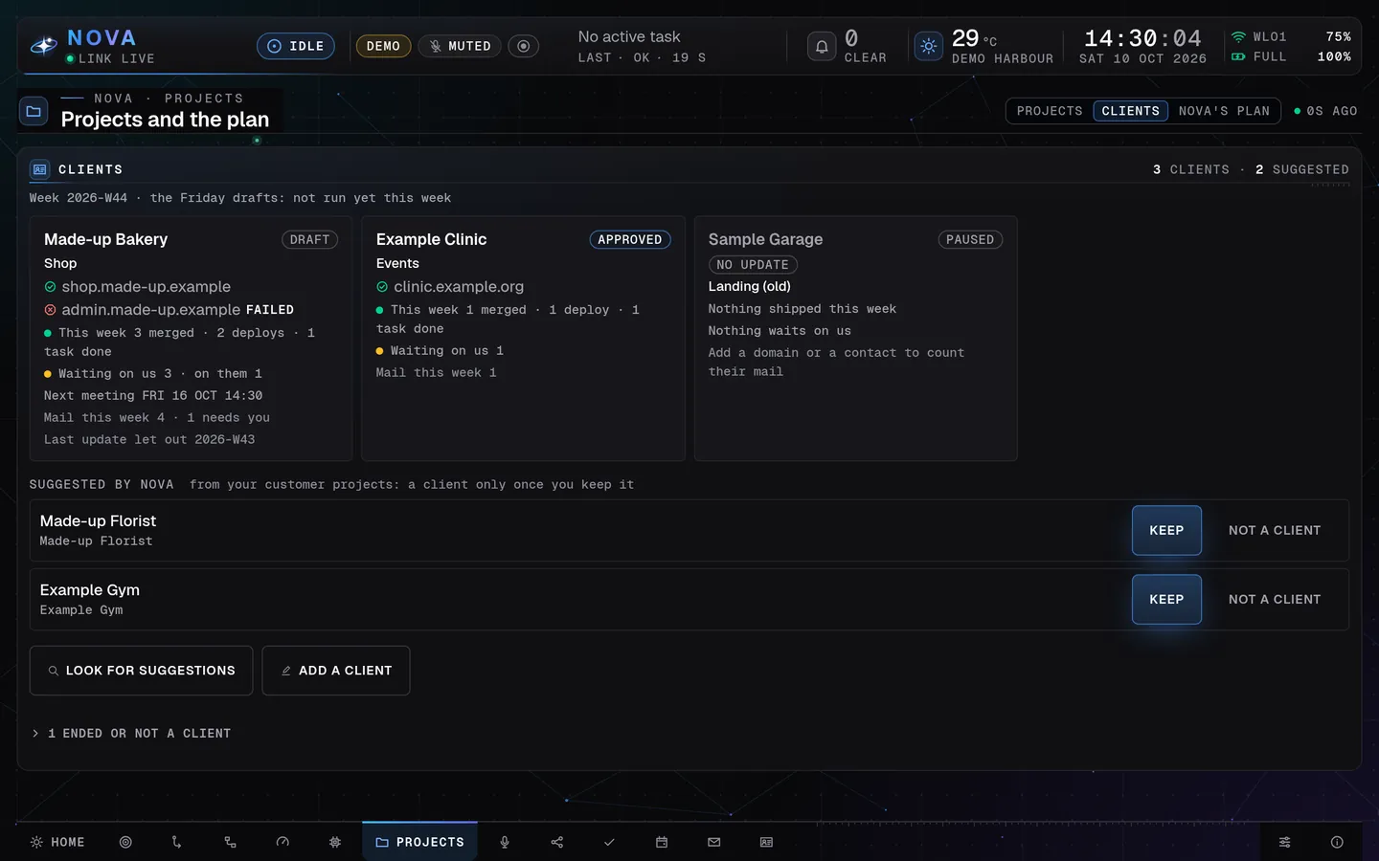Keep Example Gym as a client
This screenshot has height=861, width=1379.
coord(1166,599)
